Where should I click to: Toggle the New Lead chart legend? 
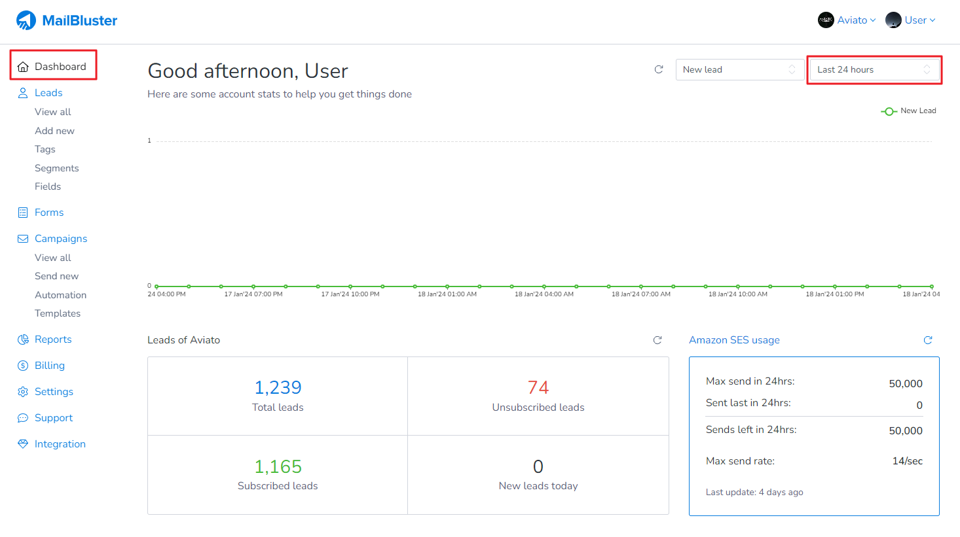909,111
